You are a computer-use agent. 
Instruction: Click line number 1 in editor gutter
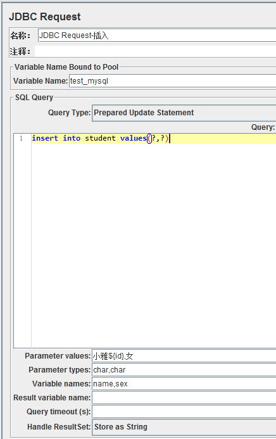pyautogui.click(x=21, y=138)
